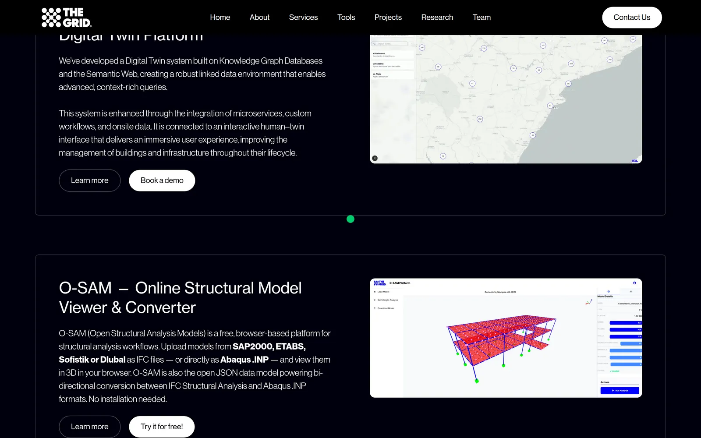Click the map cluster marker labeled 329
Viewport: 701px width, 438px height.
[571, 64]
